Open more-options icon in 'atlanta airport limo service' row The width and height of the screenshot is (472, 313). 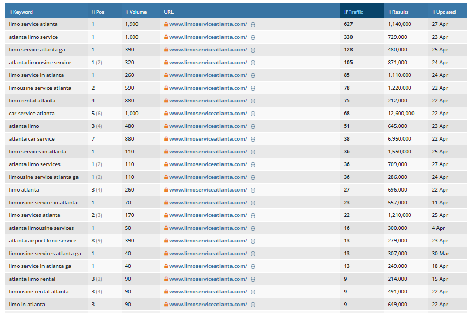253,241
